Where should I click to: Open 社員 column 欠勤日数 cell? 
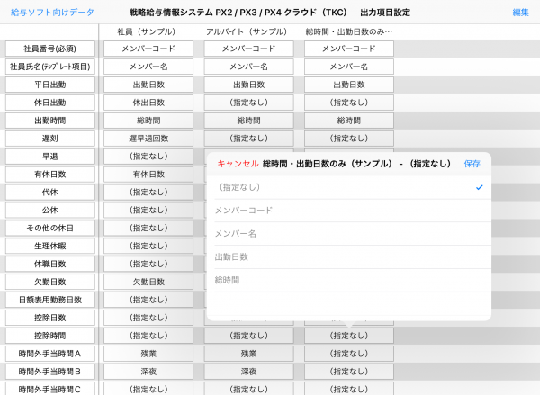pyautogui.click(x=148, y=282)
